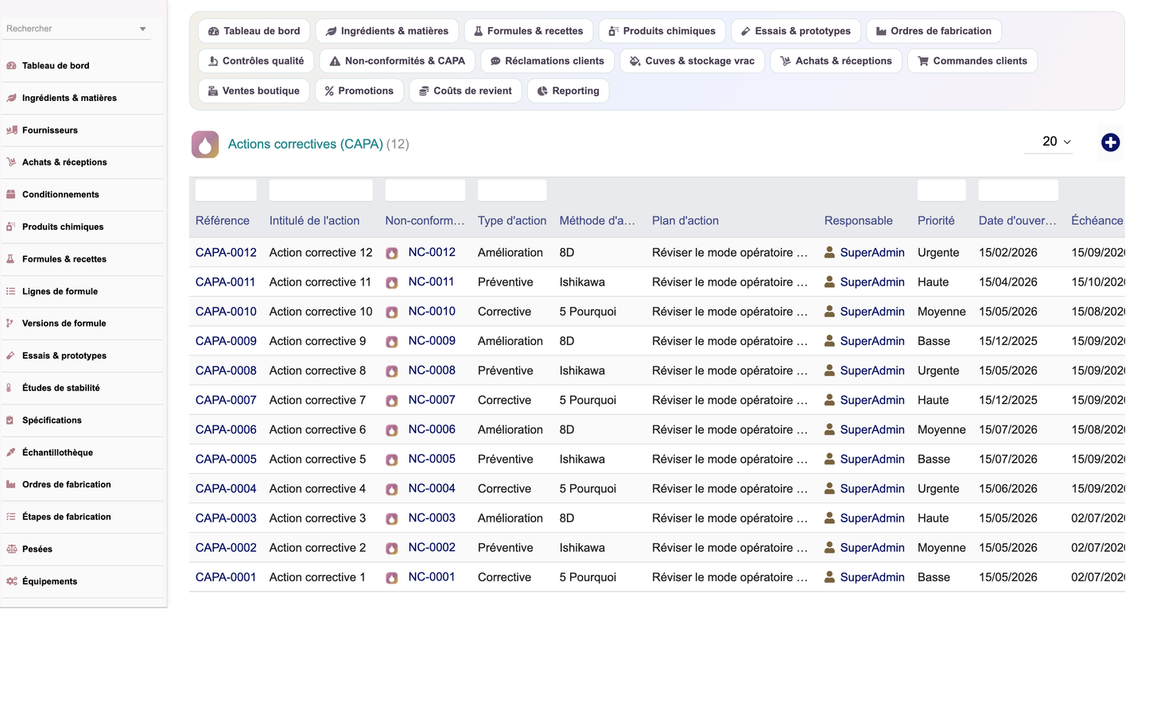Sort by Échéance column header
This screenshot has height=718, width=1149.
tap(1097, 221)
